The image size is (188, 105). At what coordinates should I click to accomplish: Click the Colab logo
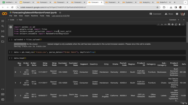[x=5, y=14]
